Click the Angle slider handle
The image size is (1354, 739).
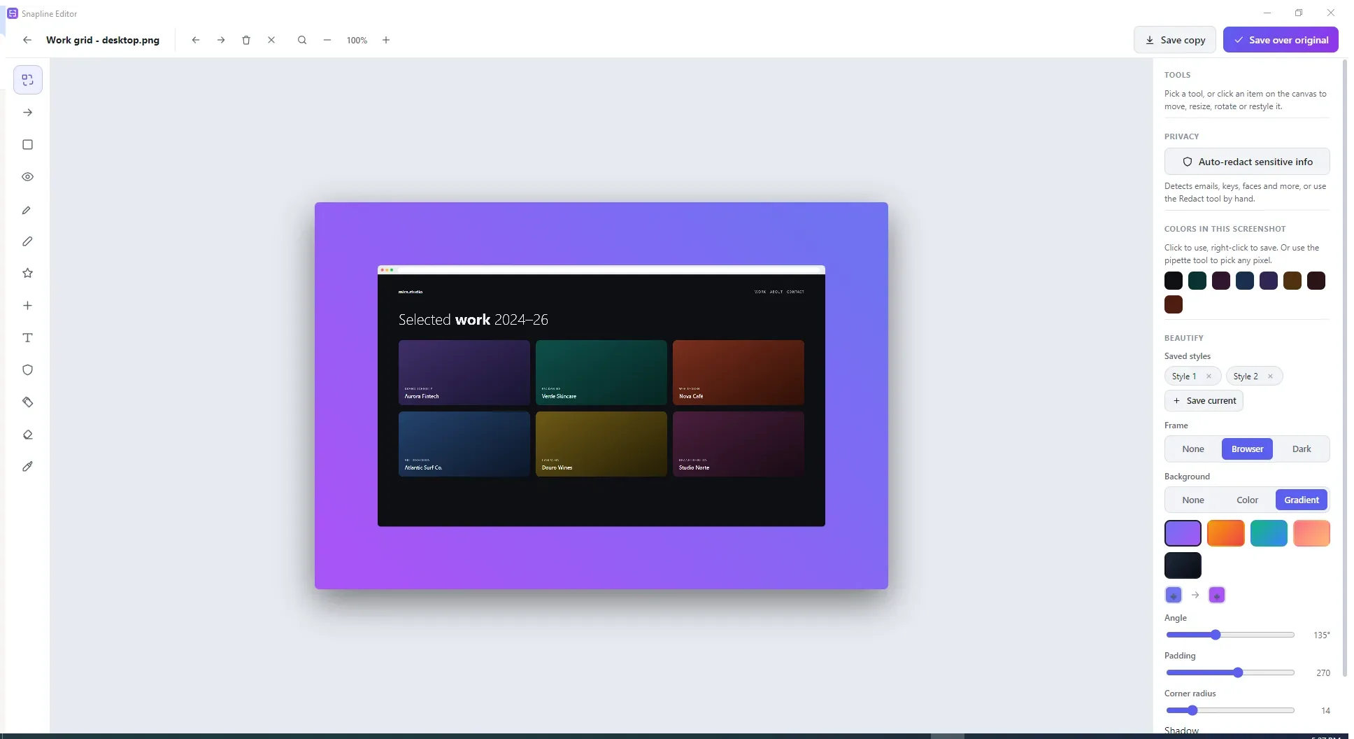tap(1216, 635)
